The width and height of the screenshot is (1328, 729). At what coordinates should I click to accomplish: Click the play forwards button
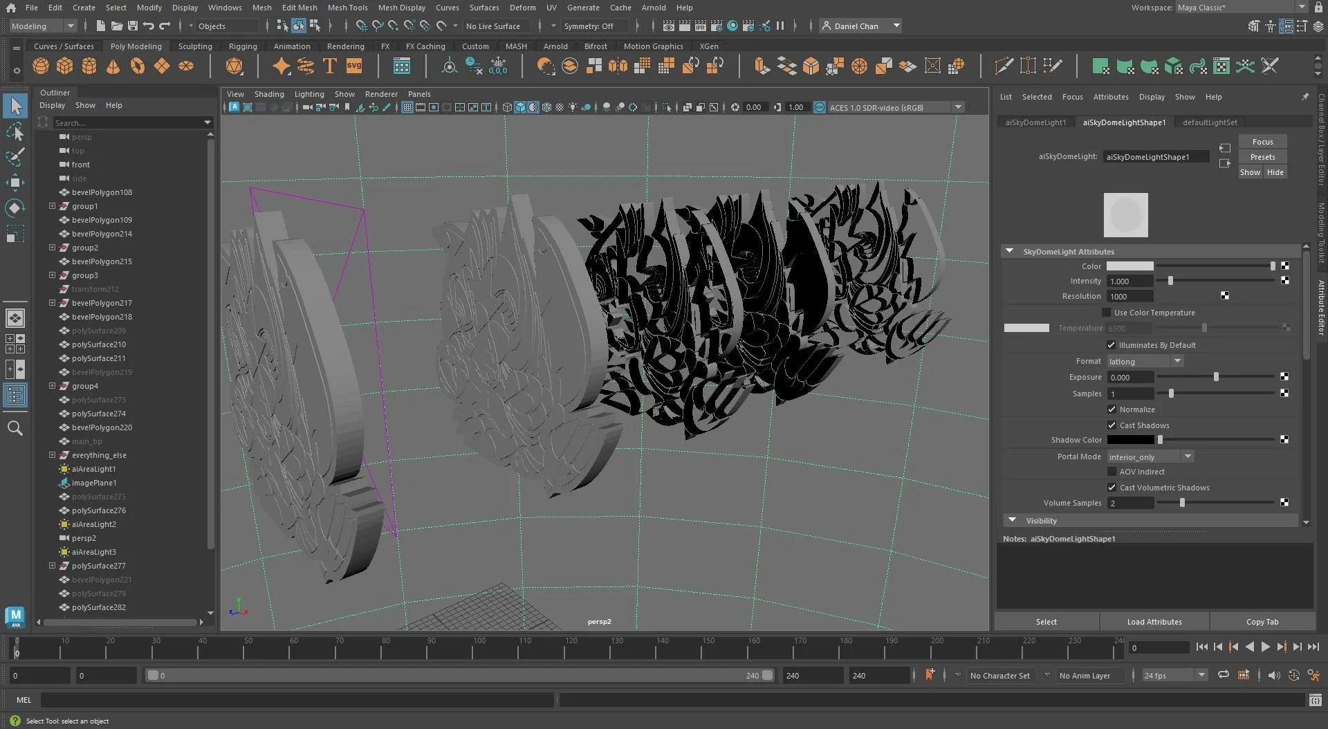pyautogui.click(x=1265, y=647)
